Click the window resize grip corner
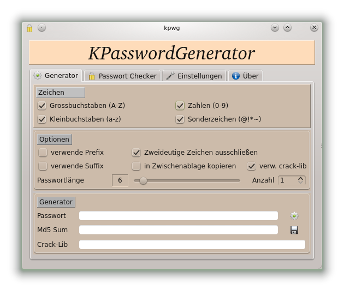The height and width of the screenshot is (291, 344). 320,267
